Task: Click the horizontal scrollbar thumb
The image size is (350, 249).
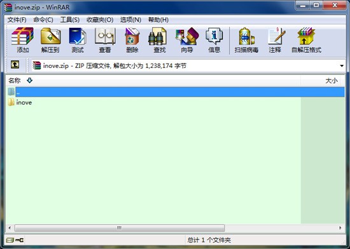Action: (120, 228)
